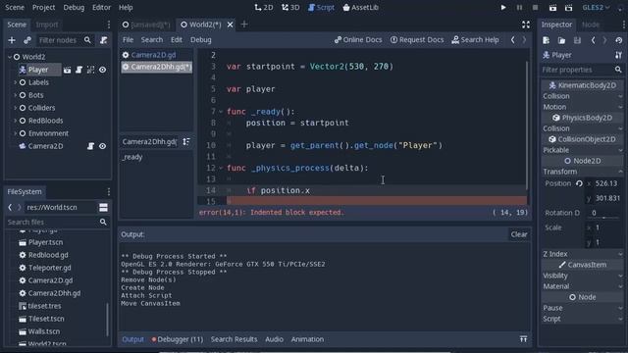The height and width of the screenshot is (353, 628).
Task: Expand the Labels node
Action: click(x=16, y=82)
